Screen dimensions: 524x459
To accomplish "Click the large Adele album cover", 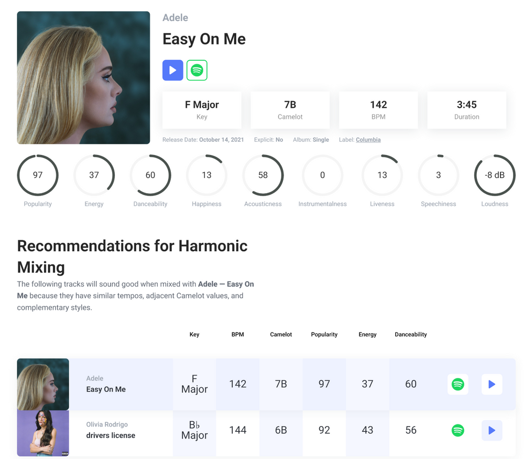I will click(x=83, y=78).
